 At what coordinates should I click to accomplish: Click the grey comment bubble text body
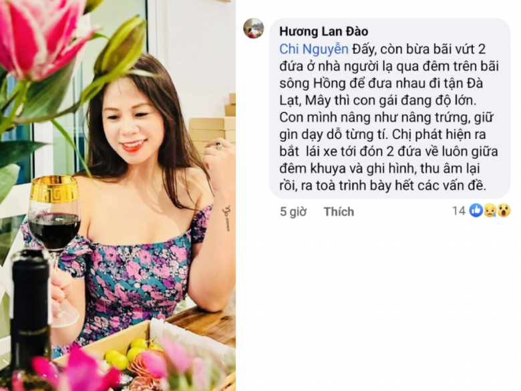click(389, 108)
